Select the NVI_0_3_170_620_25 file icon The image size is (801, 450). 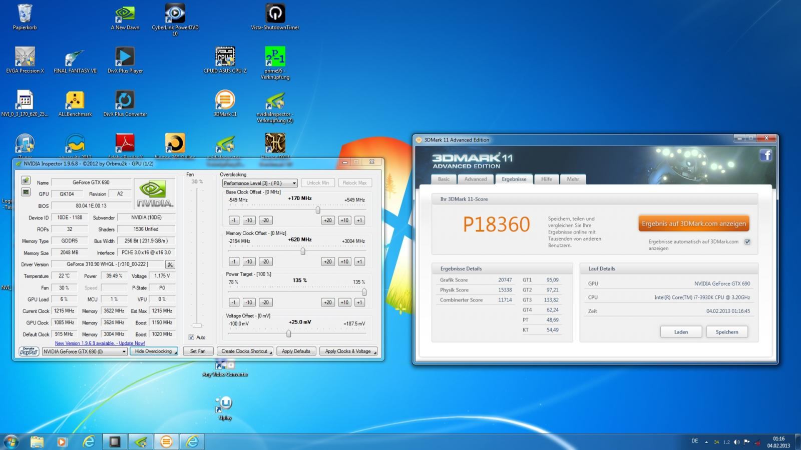coord(25,103)
